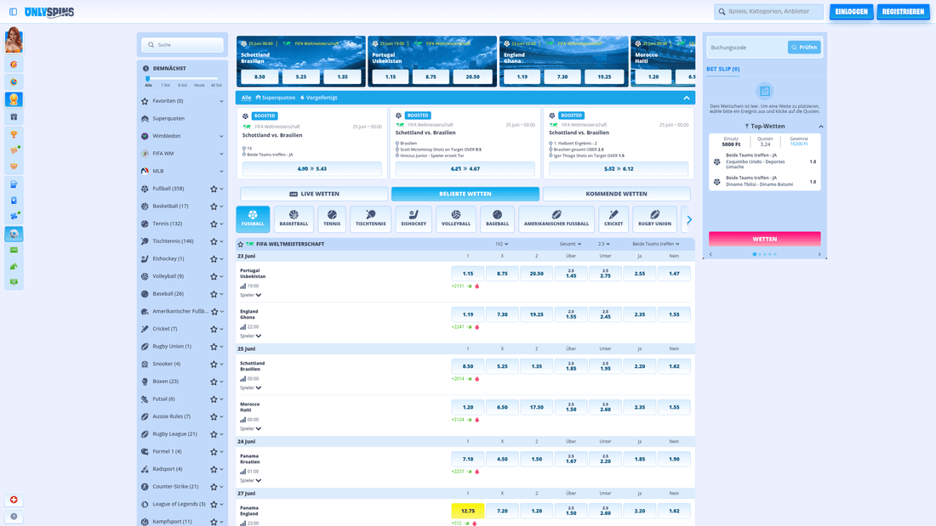This screenshot has width=936, height=526.
Task: Go to previous Top-Wetten slide arrow
Action: [711, 255]
